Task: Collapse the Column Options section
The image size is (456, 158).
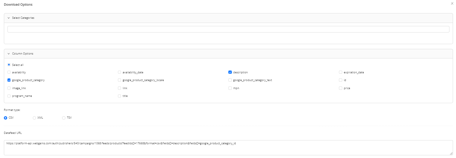Action: (9, 54)
